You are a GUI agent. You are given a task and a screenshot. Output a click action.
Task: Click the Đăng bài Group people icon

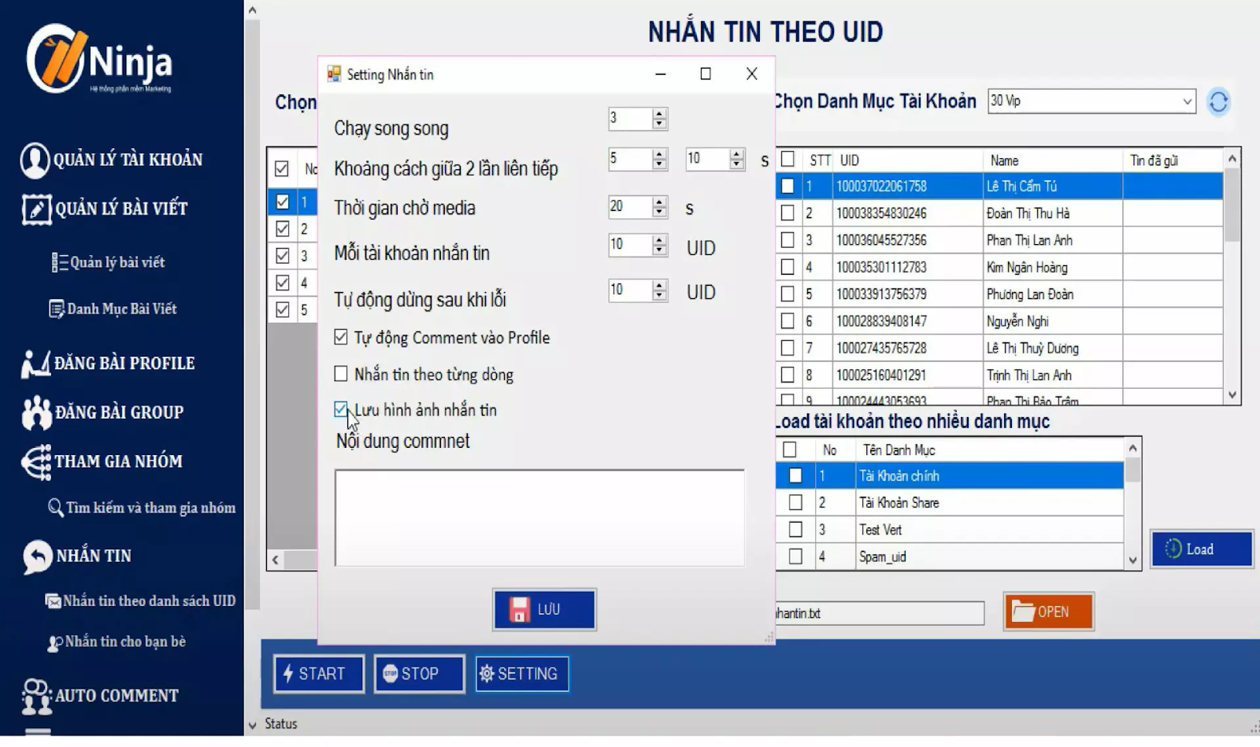(36, 412)
